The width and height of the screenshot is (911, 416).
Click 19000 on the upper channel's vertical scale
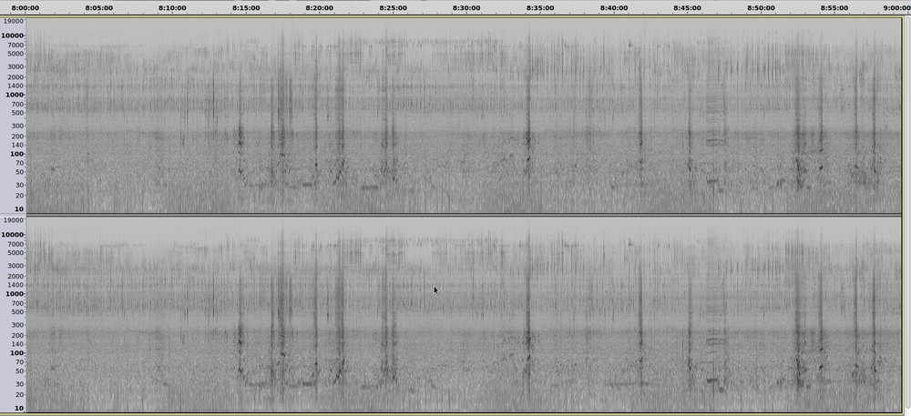pyautogui.click(x=14, y=21)
